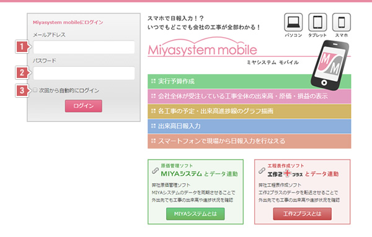
Task: Click the Miyasystem mobileにログイン heading
Action: (68, 22)
